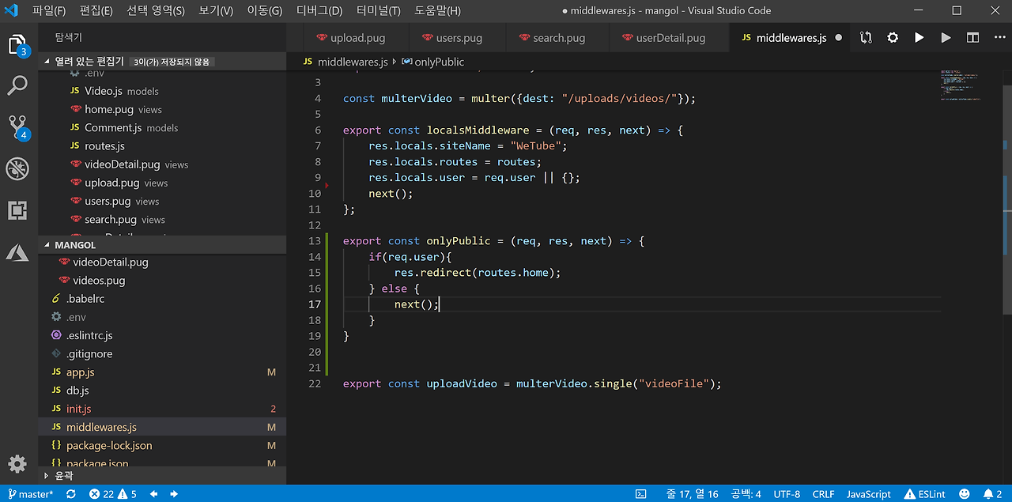
Task: Navigate forward with status bar right arrow
Action: 174,494
